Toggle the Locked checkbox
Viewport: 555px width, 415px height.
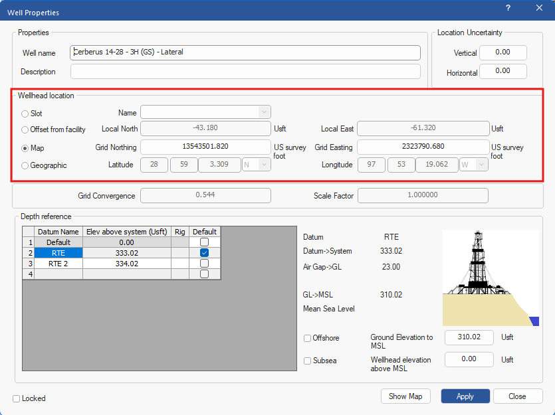(17, 398)
